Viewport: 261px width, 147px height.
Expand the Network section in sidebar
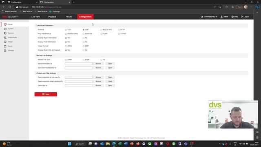click(11, 33)
